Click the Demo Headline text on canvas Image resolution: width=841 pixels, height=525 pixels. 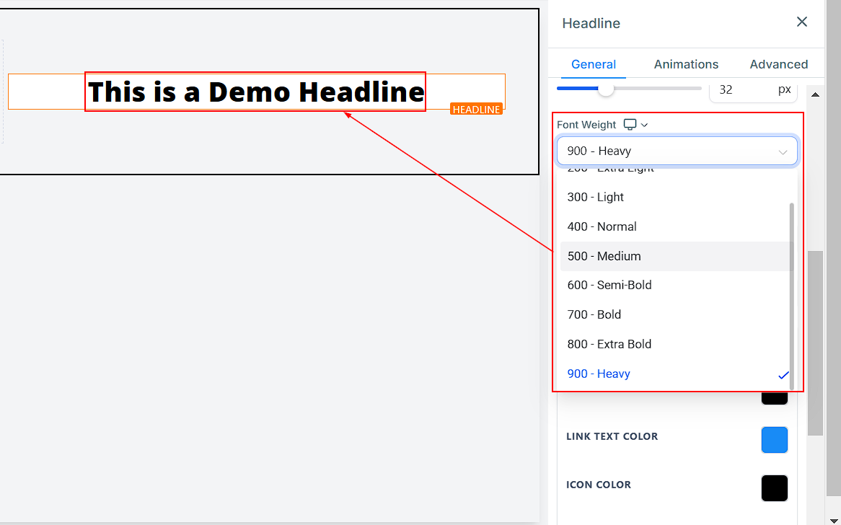[x=256, y=92]
